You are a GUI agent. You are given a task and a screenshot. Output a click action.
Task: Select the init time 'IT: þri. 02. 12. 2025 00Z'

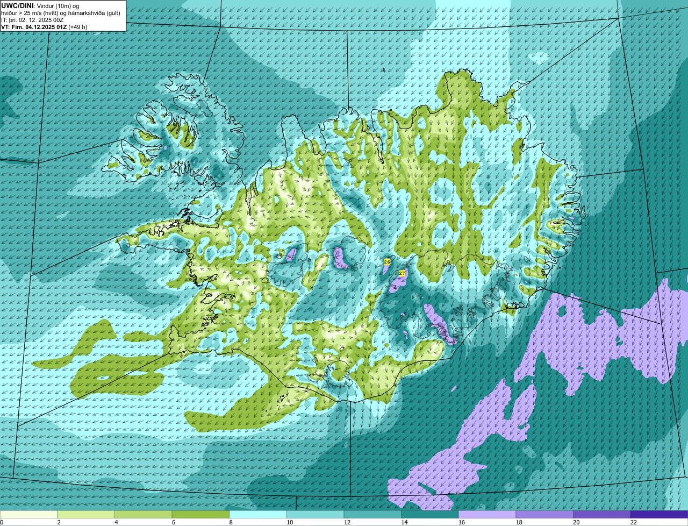coord(32,19)
